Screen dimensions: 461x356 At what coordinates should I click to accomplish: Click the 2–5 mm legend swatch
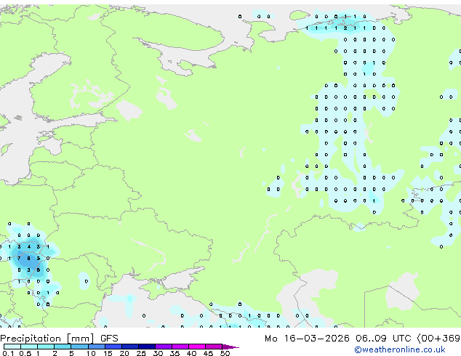coord(63,347)
